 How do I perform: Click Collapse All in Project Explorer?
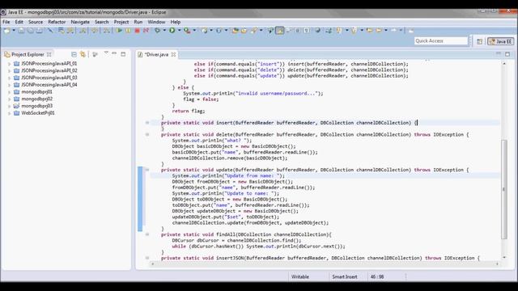74,54
